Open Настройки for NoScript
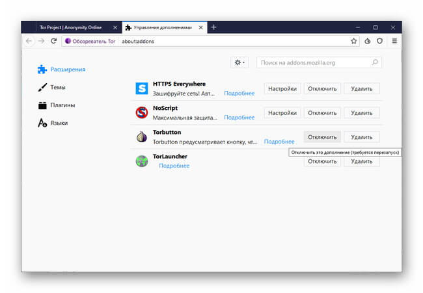Screen dimensions: 423x293 click(x=282, y=113)
